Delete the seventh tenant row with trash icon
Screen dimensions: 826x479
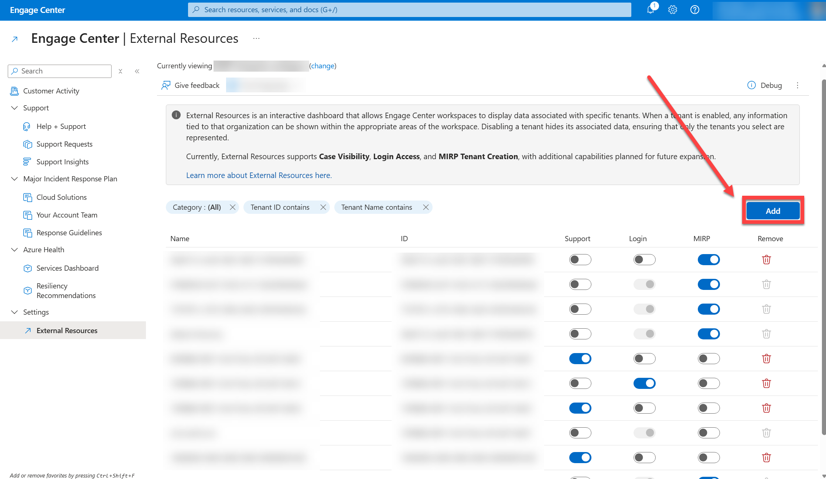point(767,408)
